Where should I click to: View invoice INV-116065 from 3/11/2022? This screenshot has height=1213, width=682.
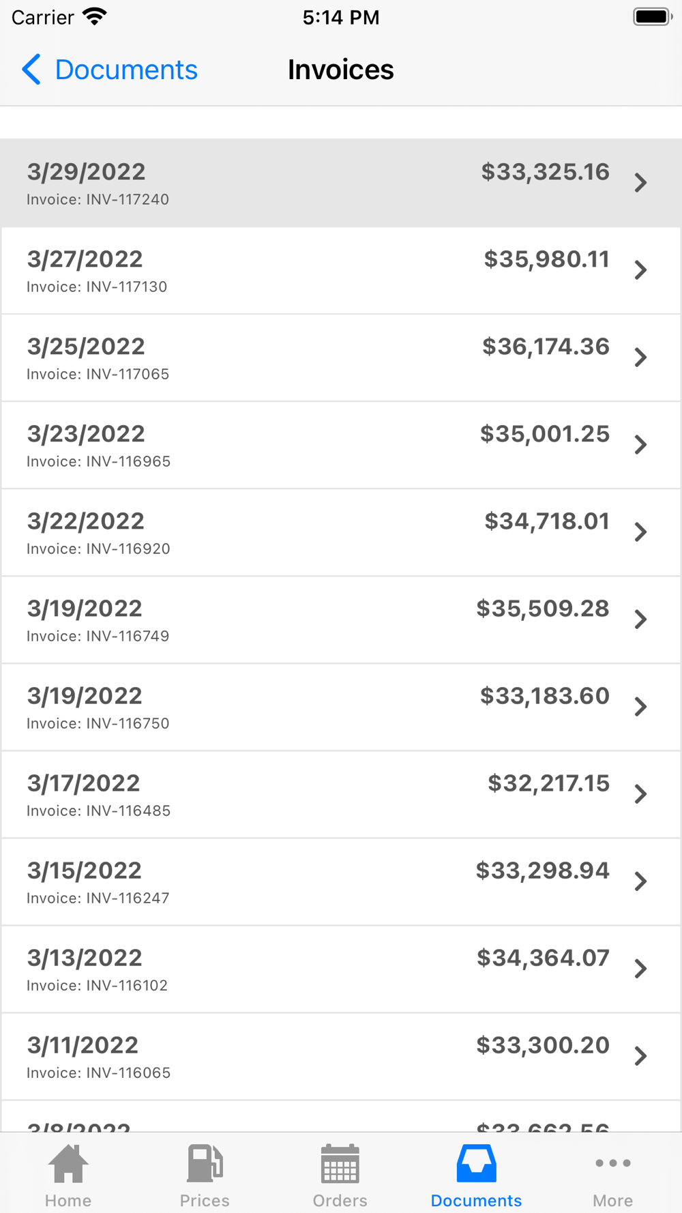(x=341, y=1057)
